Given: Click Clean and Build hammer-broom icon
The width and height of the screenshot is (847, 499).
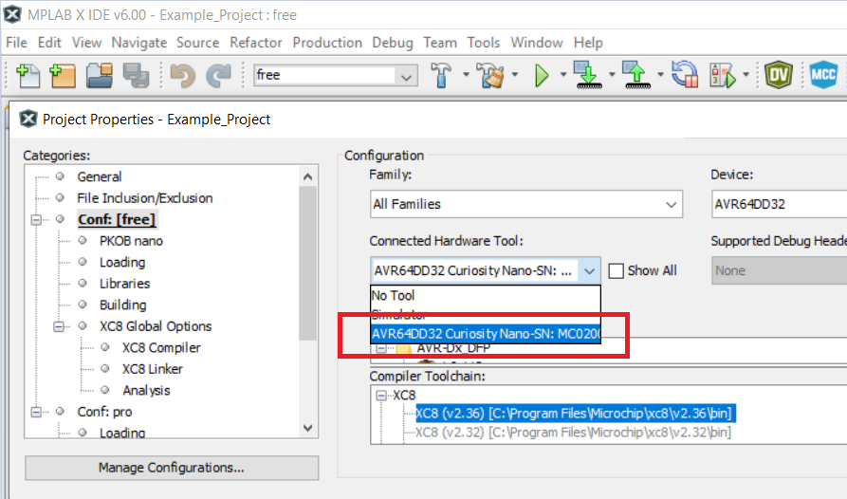Looking at the screenshot, I should (491, 75).
